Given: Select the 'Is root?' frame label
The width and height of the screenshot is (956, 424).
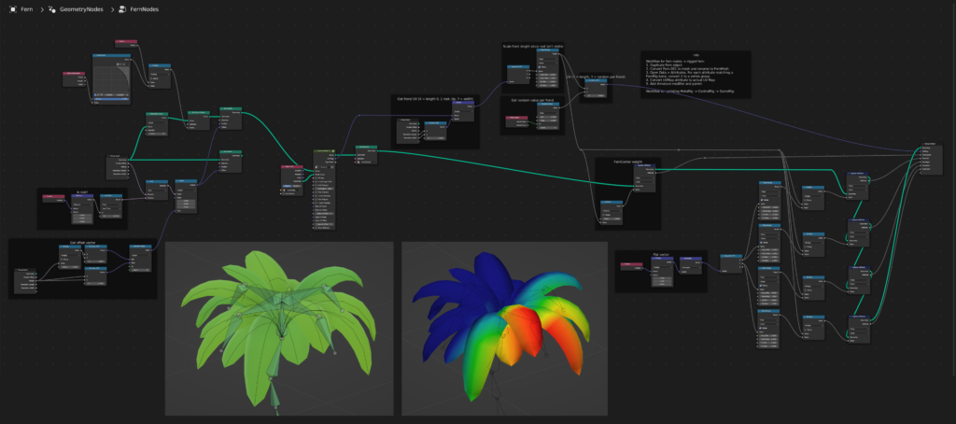Looking at the screenshot, I should pyautogui.click(x=82, y=192).
